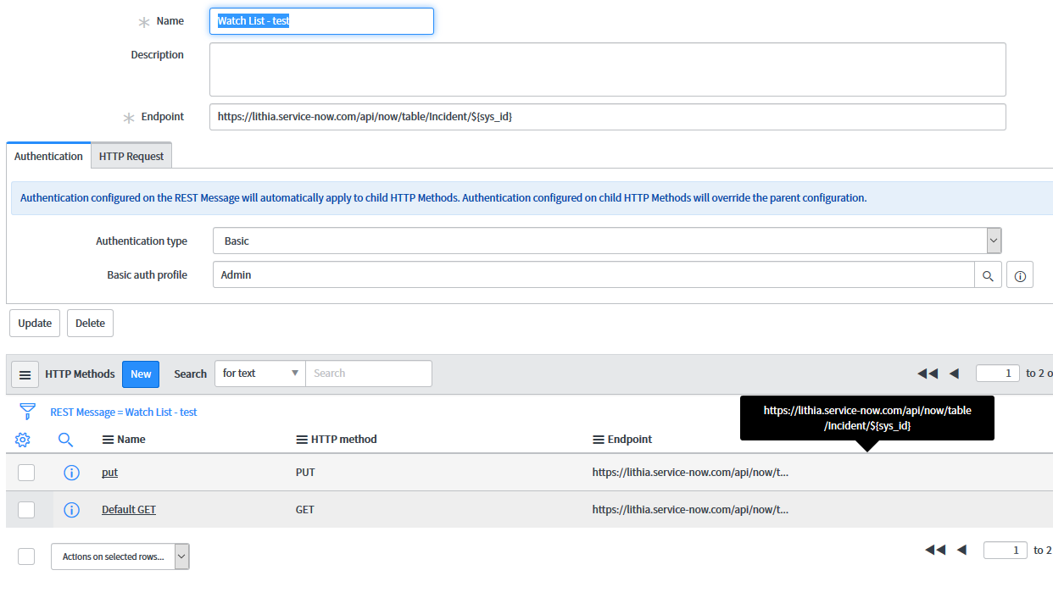This screenshot has width=1053, height=598.
Task: Tick the checkbox for Default GET row
Action: 26,510
